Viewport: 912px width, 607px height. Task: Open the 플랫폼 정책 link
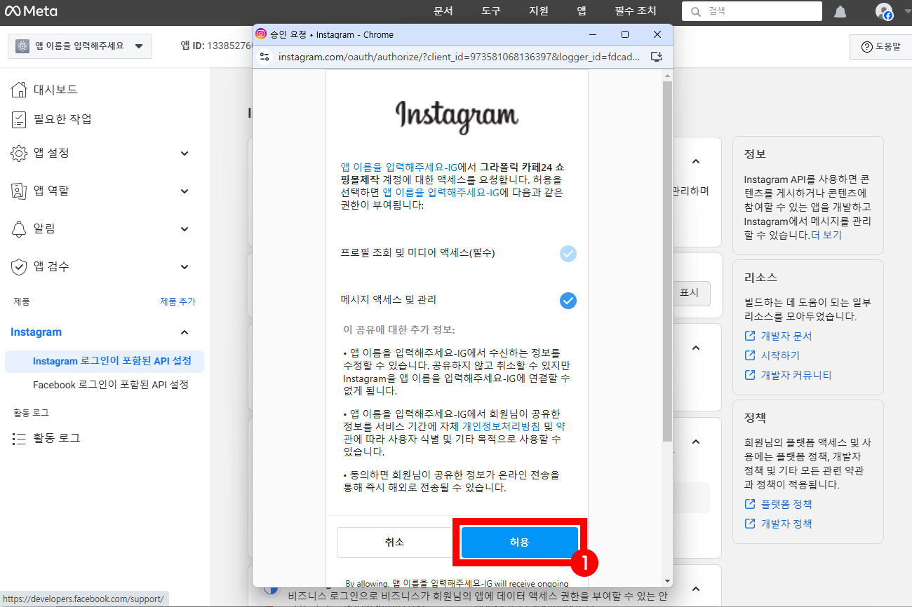click(786, 504)
